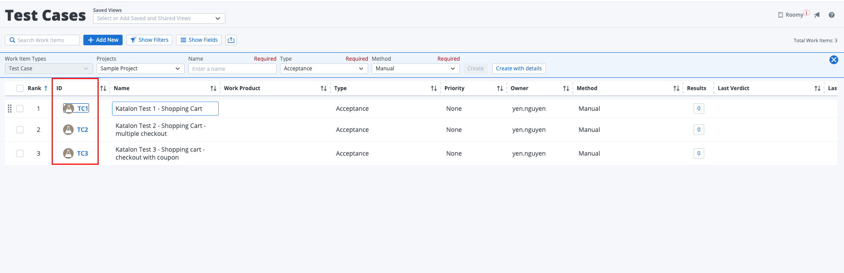
Task: Click the help question mark icon
Action: pos(831,15)
